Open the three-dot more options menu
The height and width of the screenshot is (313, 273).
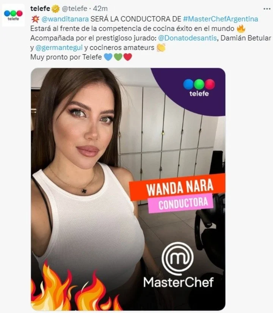pos(267,9)
